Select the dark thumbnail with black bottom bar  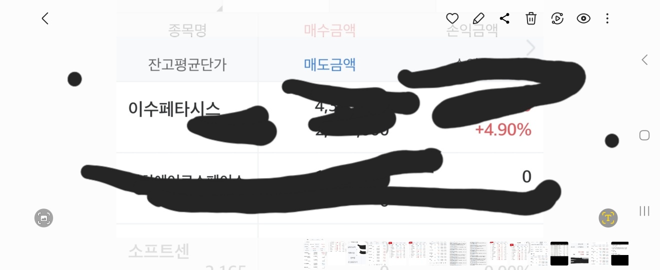pyautogui.click(x=559, y=253)
